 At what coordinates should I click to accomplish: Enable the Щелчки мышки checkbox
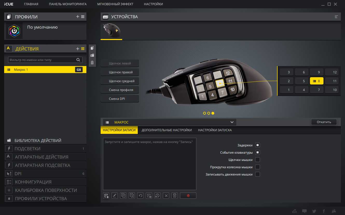point(258,160)
